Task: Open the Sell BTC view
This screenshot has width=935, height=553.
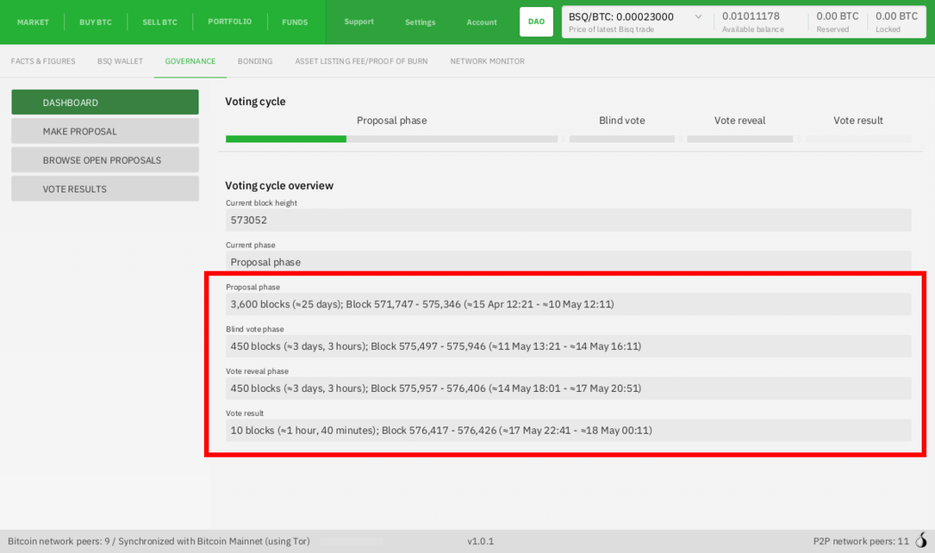Action: click(162, 22)
